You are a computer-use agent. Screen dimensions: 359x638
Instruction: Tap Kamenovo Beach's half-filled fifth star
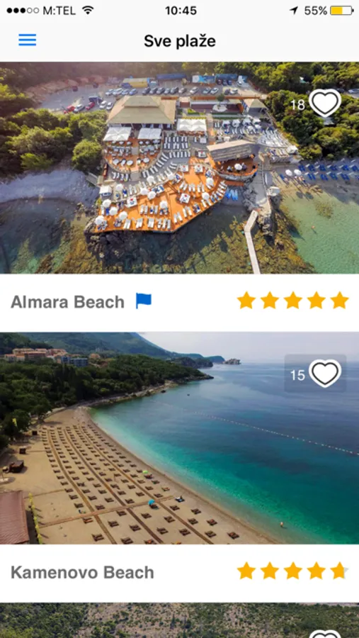339,571
